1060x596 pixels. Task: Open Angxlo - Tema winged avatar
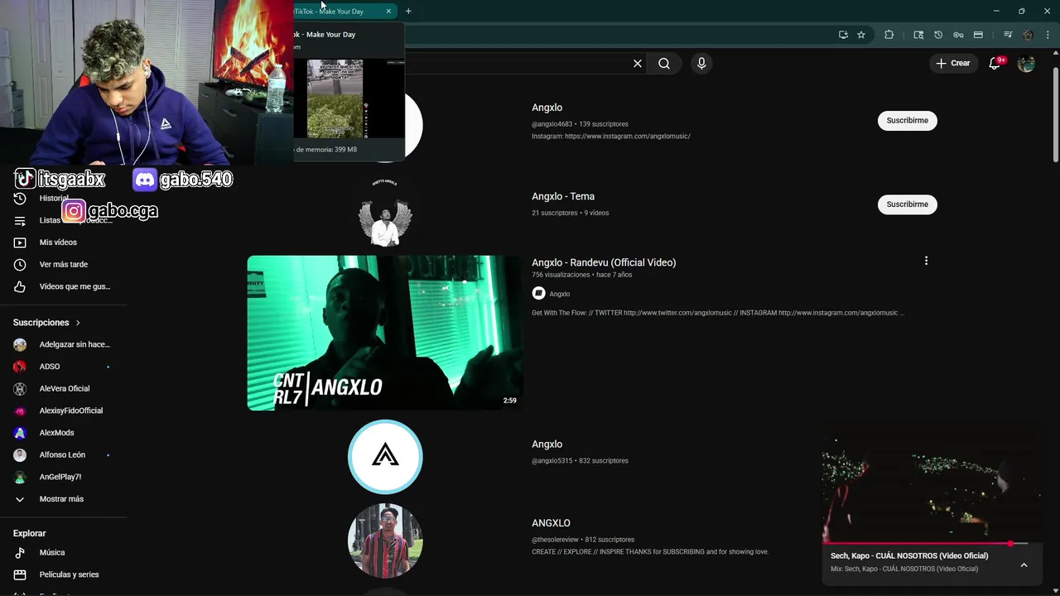coord(385,214)
